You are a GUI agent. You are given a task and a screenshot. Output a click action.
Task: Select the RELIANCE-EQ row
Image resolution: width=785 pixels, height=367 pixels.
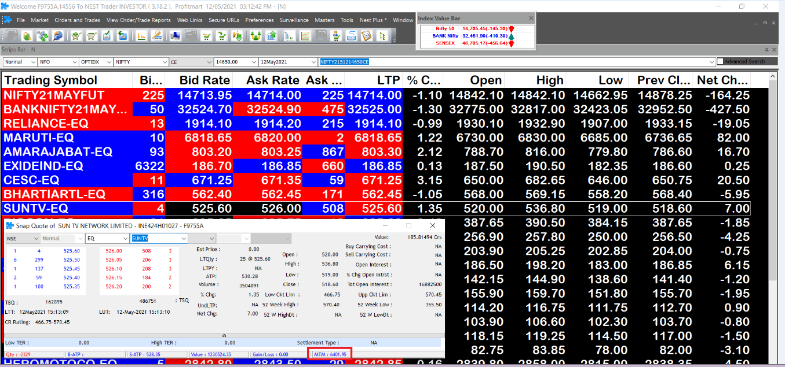click(376, 123)
